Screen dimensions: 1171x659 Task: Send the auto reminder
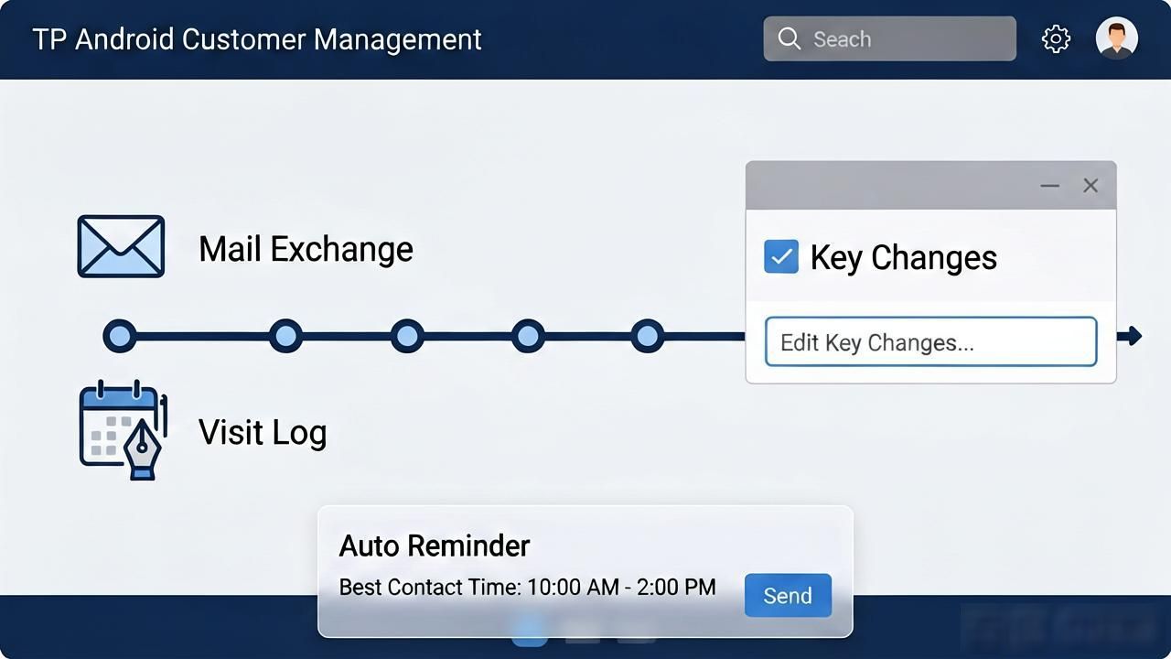tap(788, 596)
